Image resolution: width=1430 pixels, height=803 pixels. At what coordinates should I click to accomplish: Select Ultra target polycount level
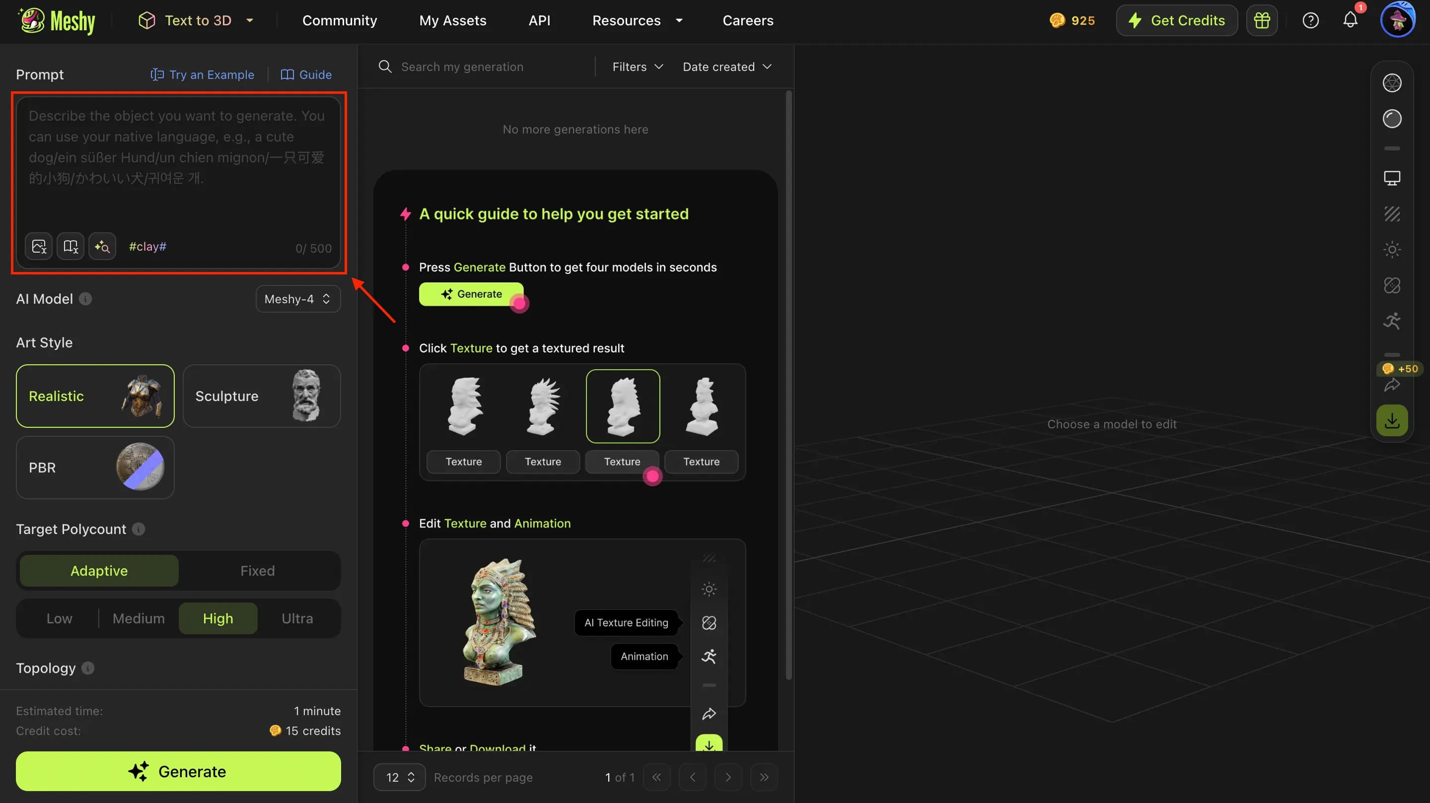[x=297, y=618]
